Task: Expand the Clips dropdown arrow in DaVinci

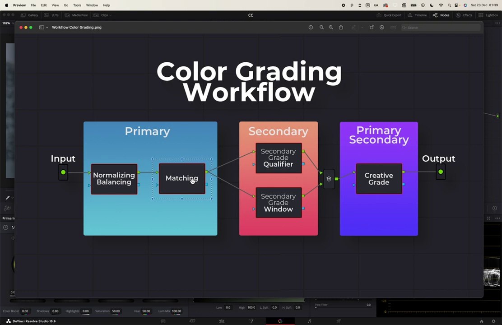Action: coord(111,15)
